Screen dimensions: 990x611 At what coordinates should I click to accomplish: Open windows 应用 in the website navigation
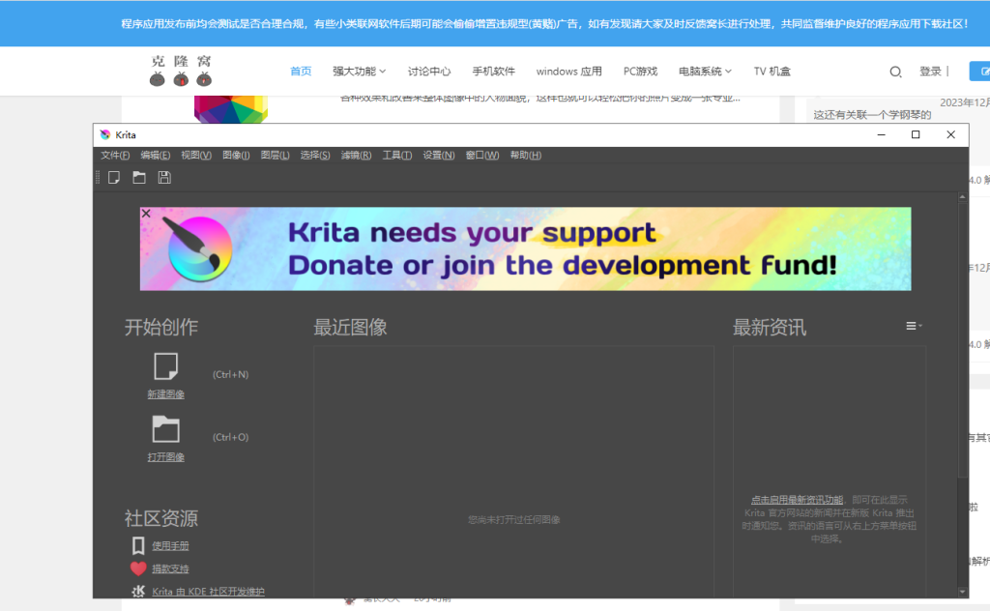[x=568, y=72]
